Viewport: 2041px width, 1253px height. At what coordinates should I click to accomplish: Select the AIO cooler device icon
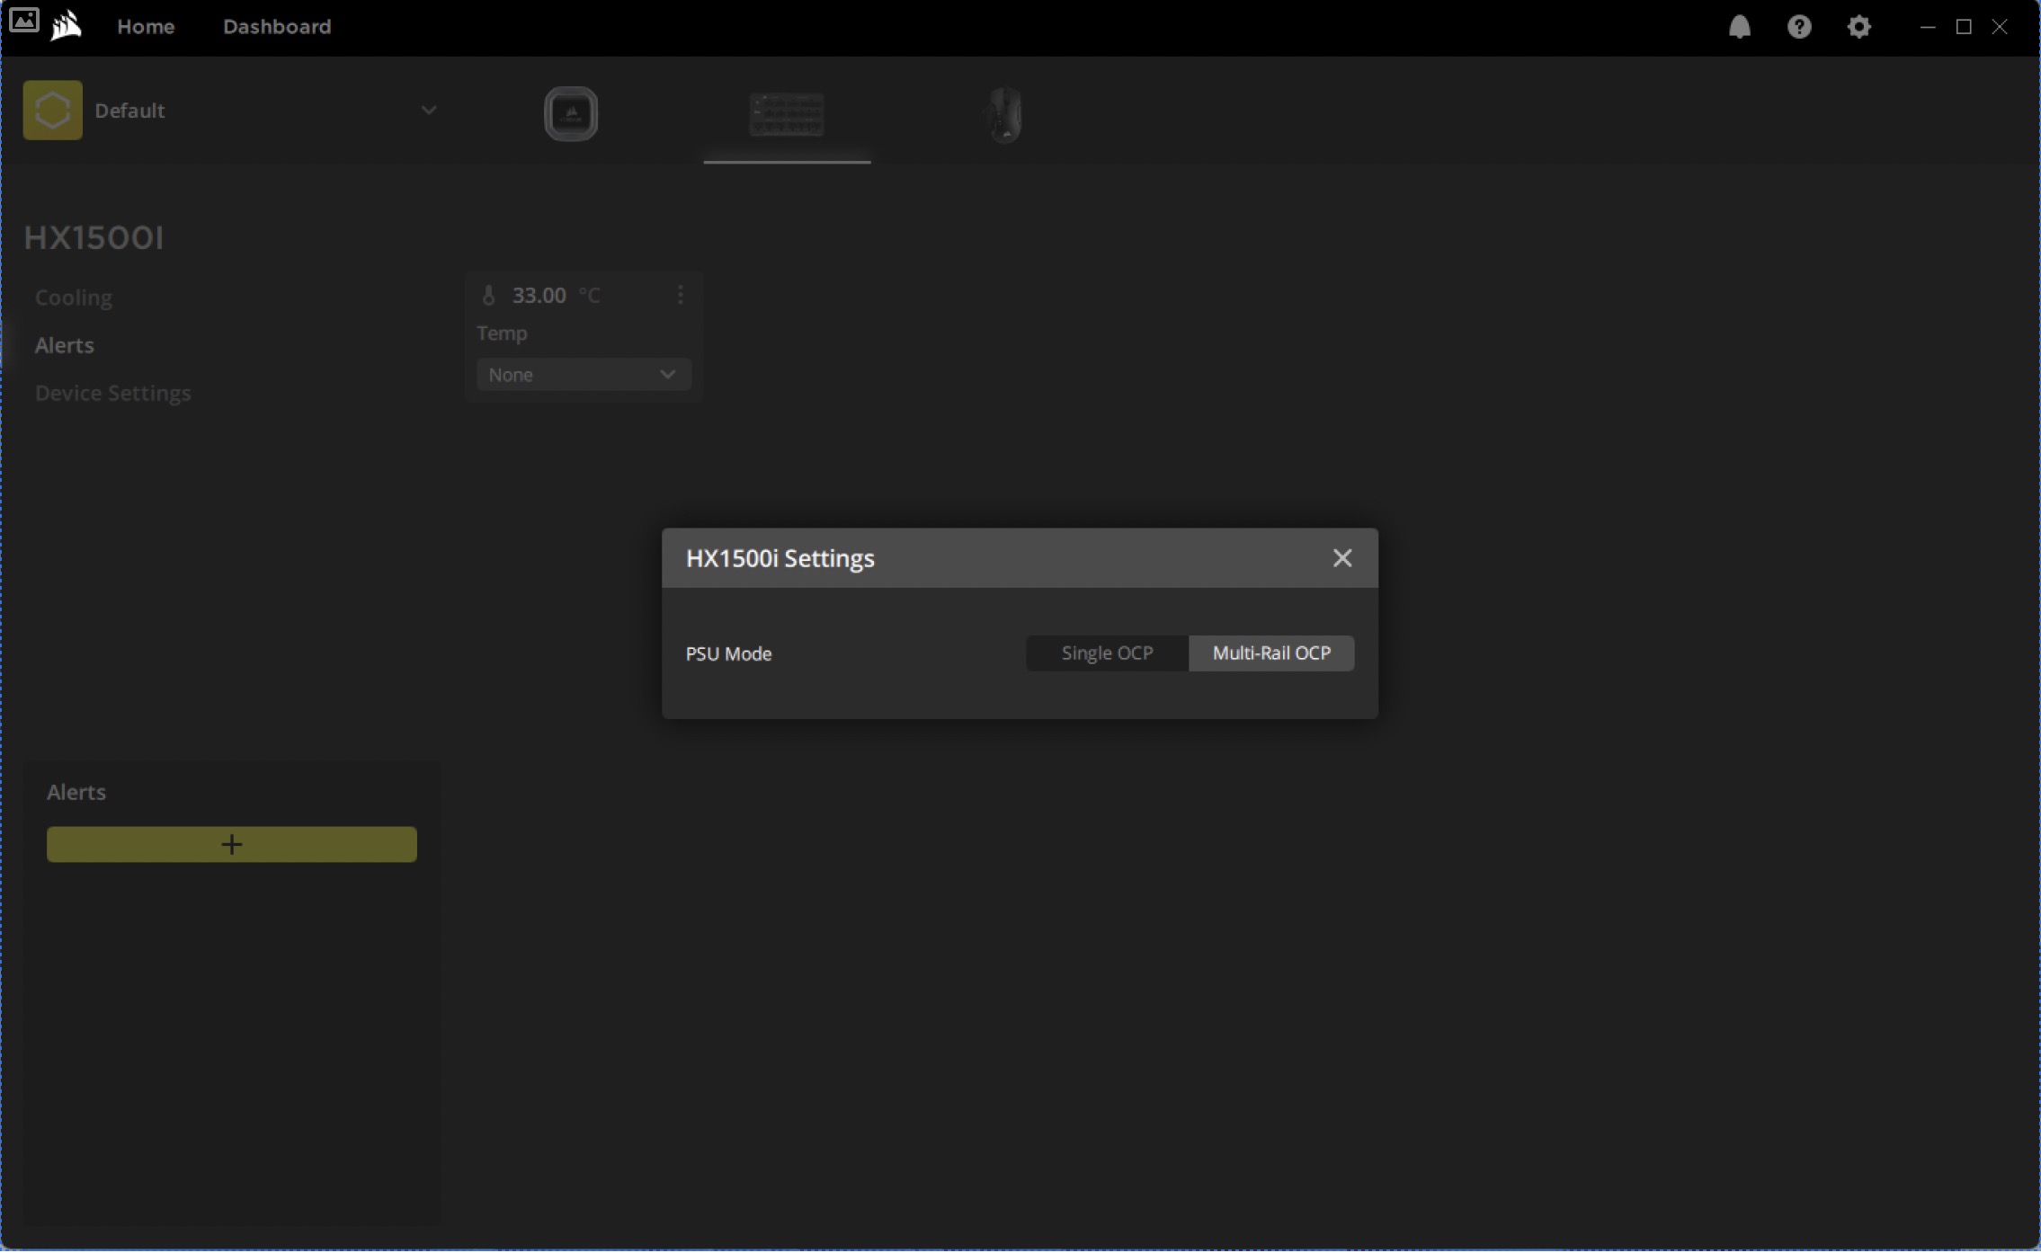571,114
